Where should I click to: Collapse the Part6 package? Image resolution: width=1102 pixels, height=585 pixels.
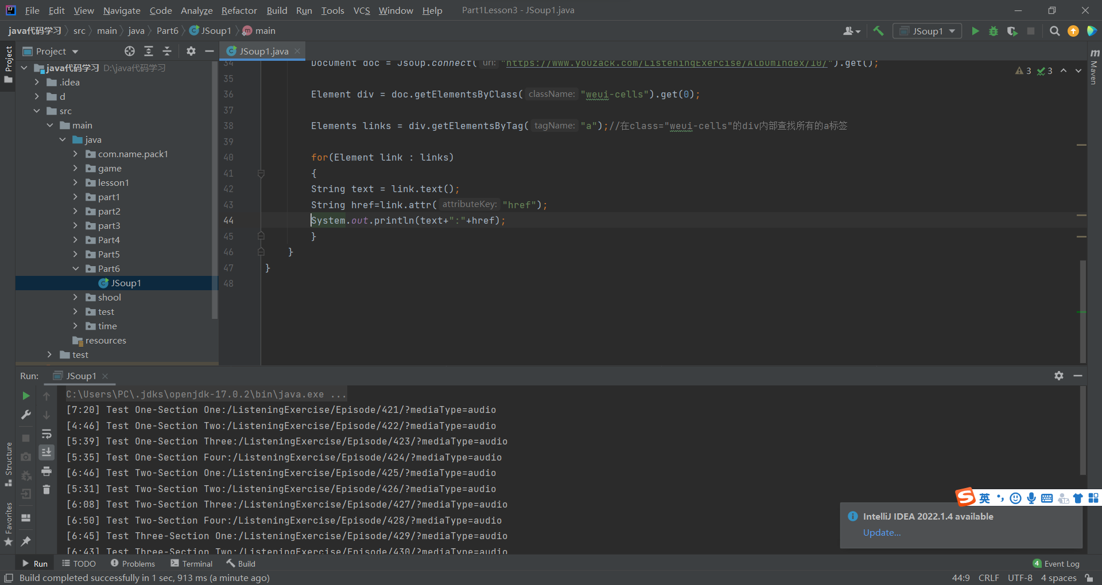pos(76,268)
